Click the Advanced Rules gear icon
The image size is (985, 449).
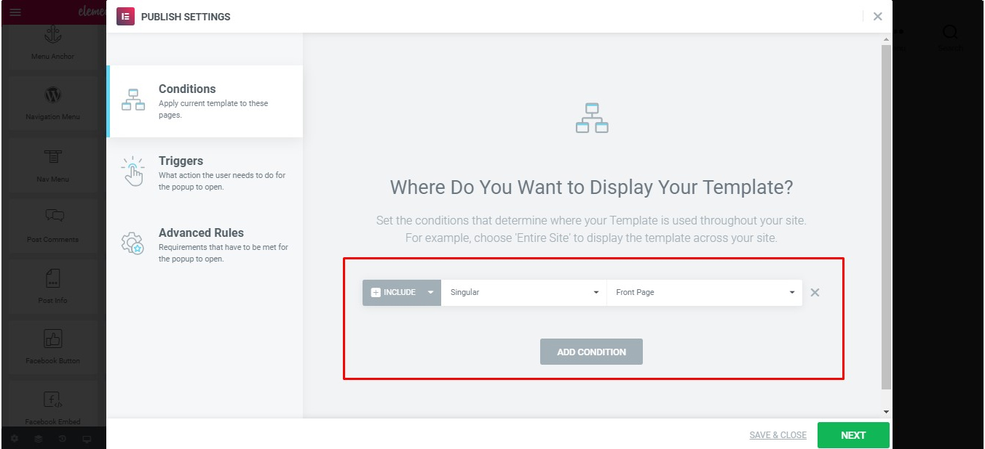pos(133,243)
